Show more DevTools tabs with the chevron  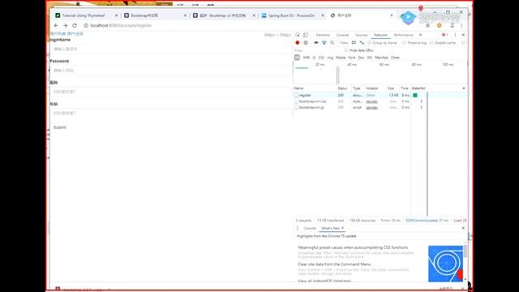click(x=420, y=35)
